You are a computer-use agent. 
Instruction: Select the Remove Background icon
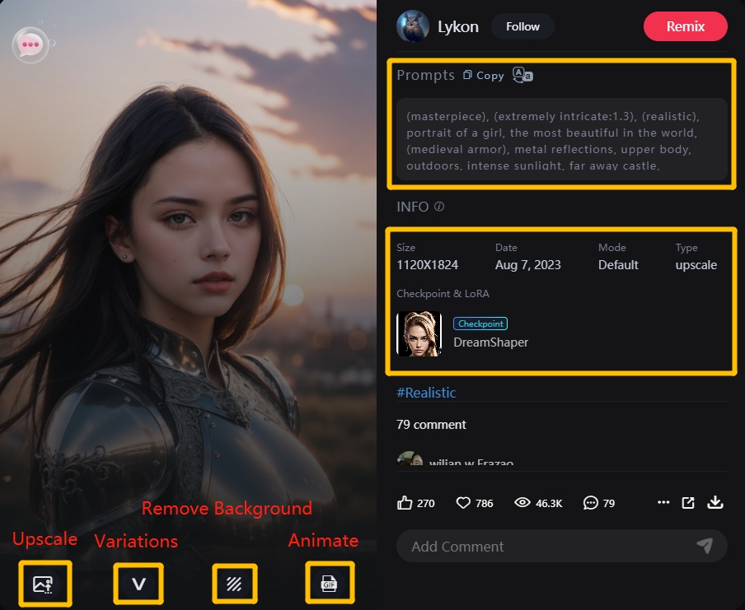[234, 584]
